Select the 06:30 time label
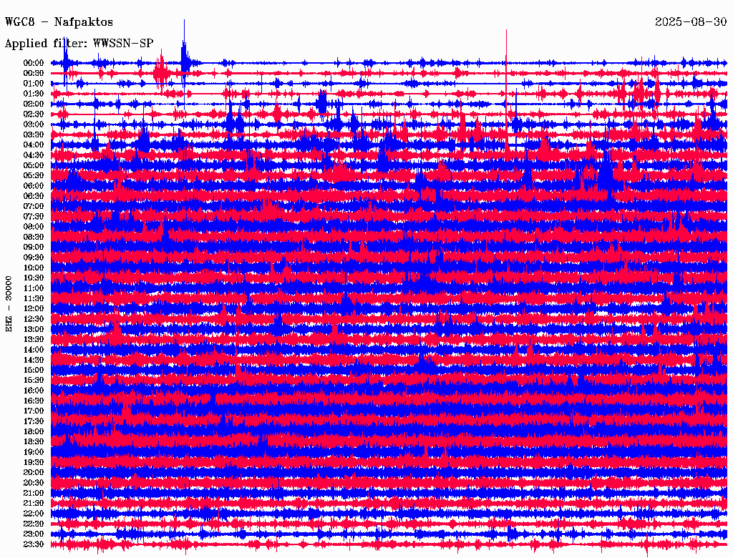Screen dimensions: 733x558 click(34, 196)
